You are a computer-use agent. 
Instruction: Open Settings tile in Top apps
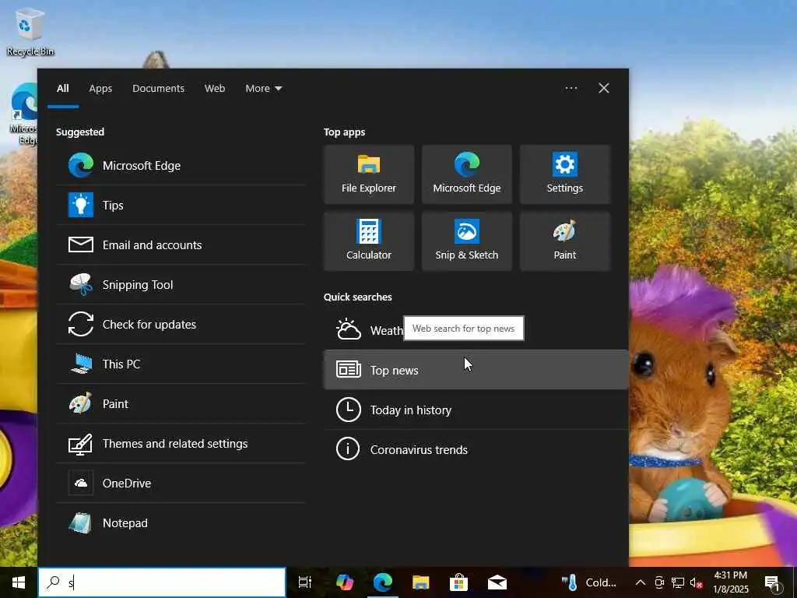(565, 174)
